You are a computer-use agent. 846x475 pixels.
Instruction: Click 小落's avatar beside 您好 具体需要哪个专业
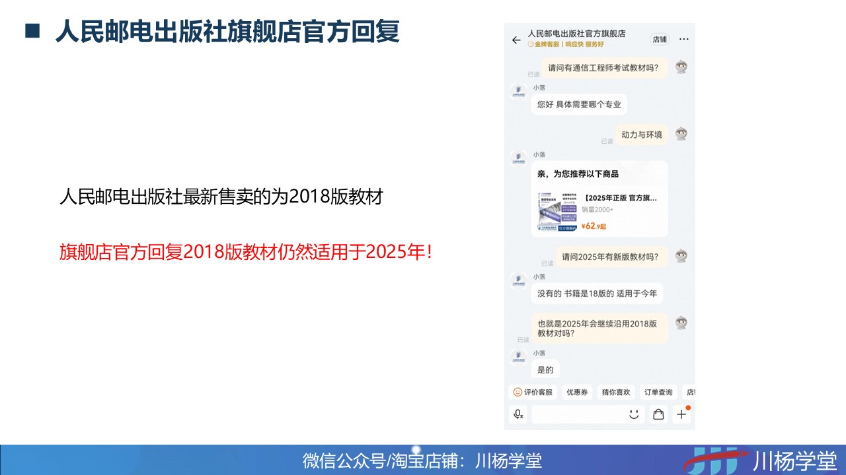[519, 92]
